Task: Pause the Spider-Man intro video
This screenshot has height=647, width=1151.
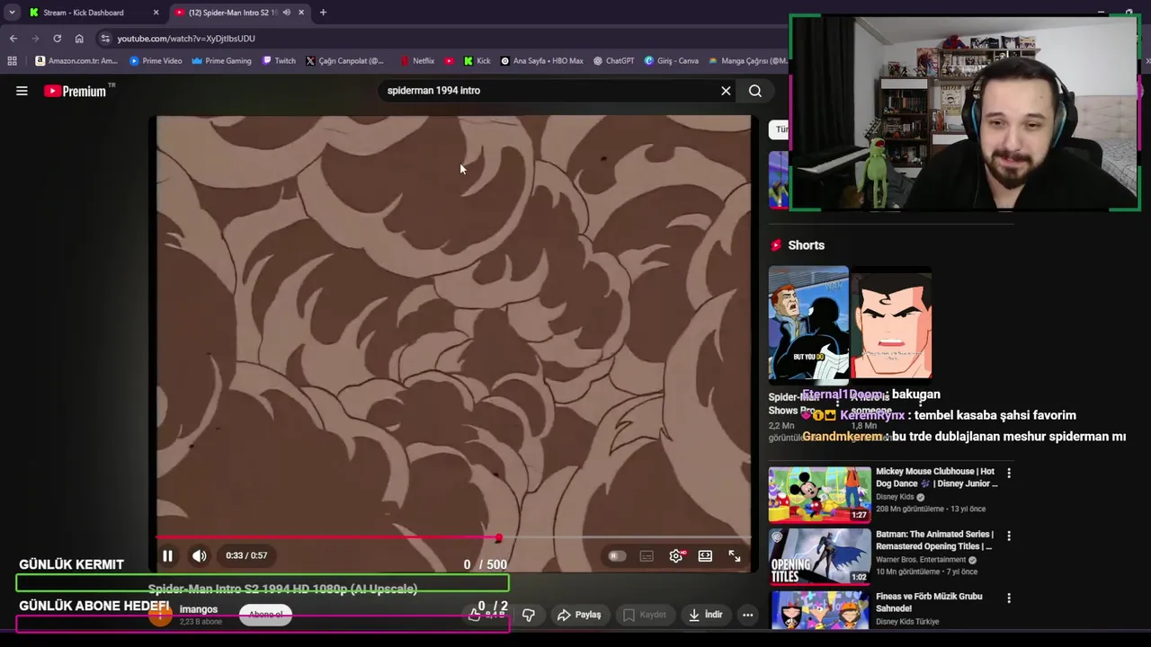Action: click(167, 556)
